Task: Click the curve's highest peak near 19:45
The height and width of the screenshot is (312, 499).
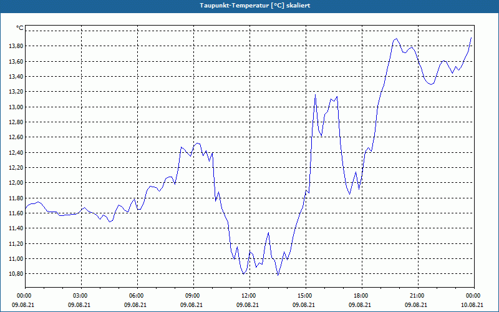Action: [x=396, y=39]
